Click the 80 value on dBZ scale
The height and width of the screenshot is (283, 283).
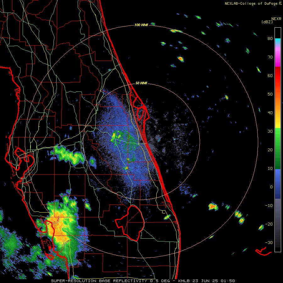tap(270, 39)
